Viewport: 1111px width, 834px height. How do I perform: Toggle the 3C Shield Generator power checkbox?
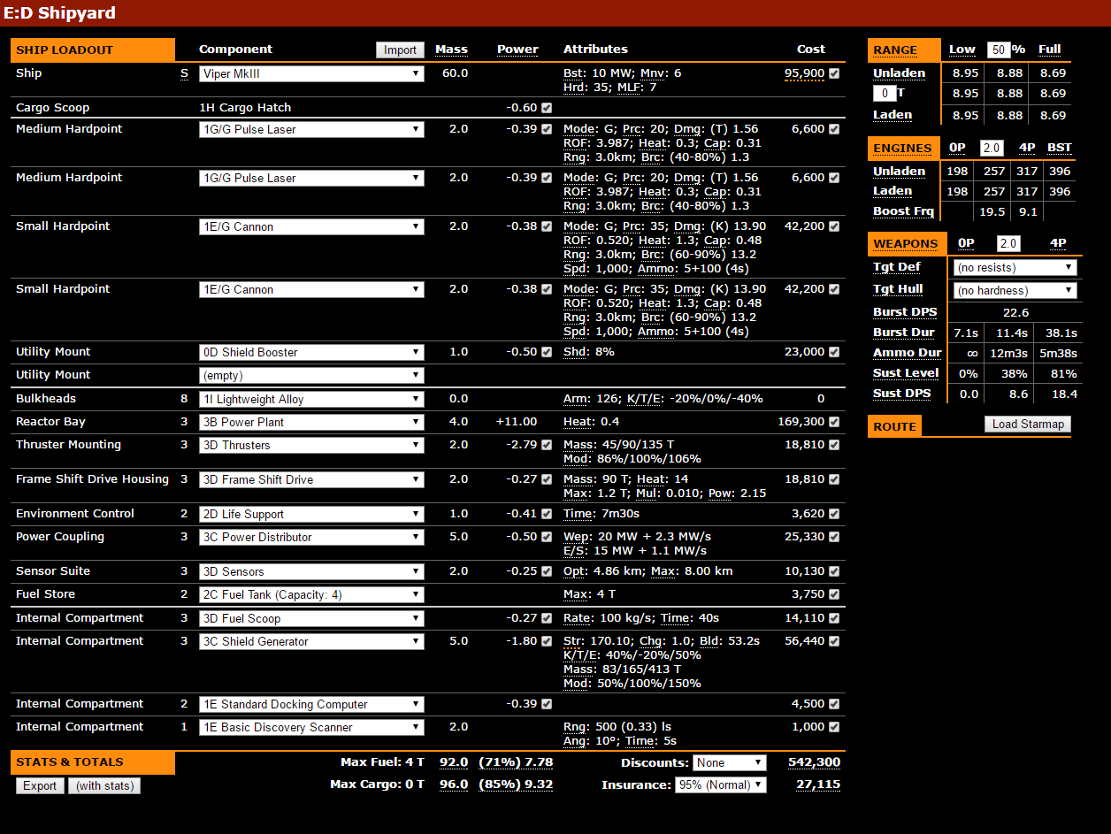click(547, 641)
